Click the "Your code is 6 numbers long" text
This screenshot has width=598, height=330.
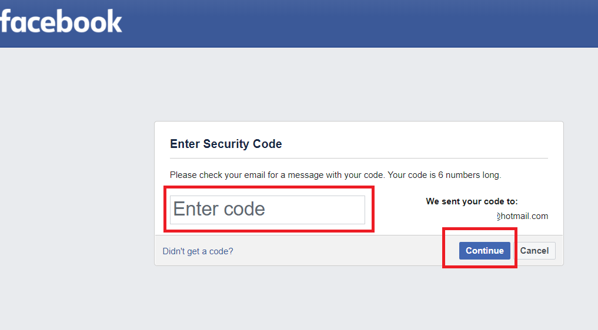coord(445,175)
